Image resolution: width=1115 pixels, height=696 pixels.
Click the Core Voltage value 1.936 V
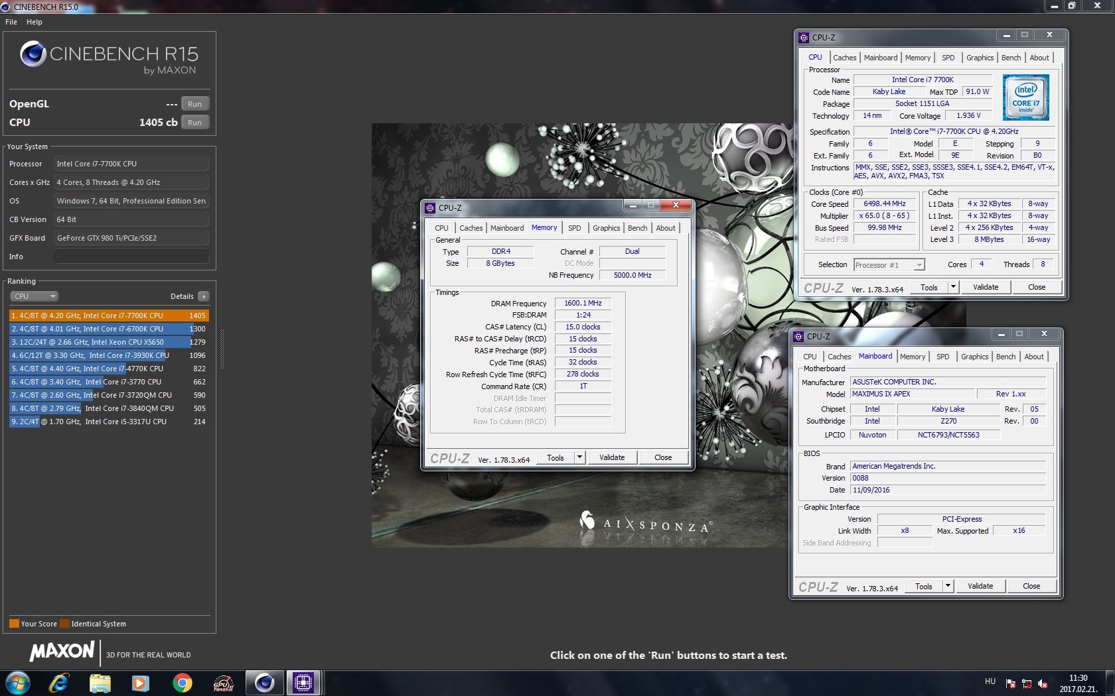pos(968,116)
